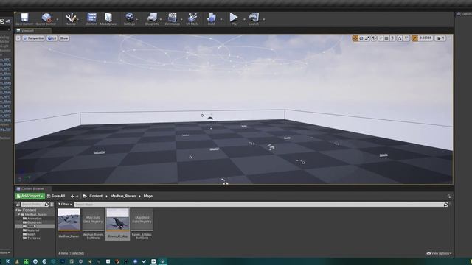472x265 pixels.
Task: Open the viewport Show menu
Action: point(64,38)
